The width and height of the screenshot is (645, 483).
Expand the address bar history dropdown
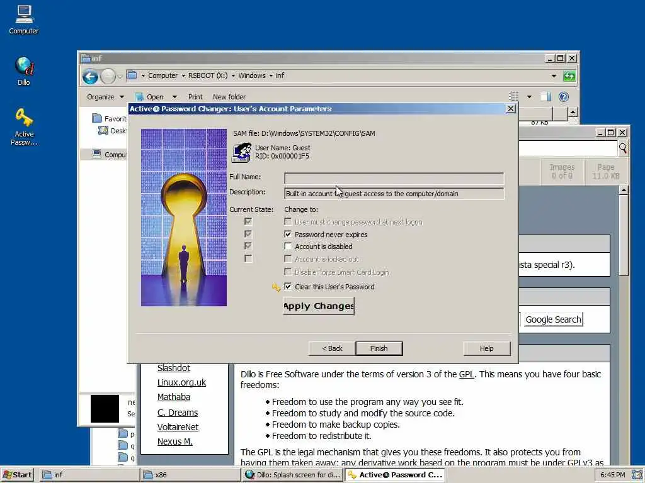coord(554,76)
